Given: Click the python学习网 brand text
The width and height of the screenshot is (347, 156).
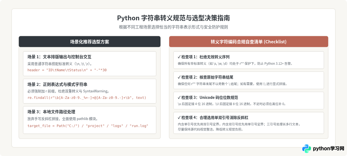Looking at the screenshot, I should (x=328, y=149).
